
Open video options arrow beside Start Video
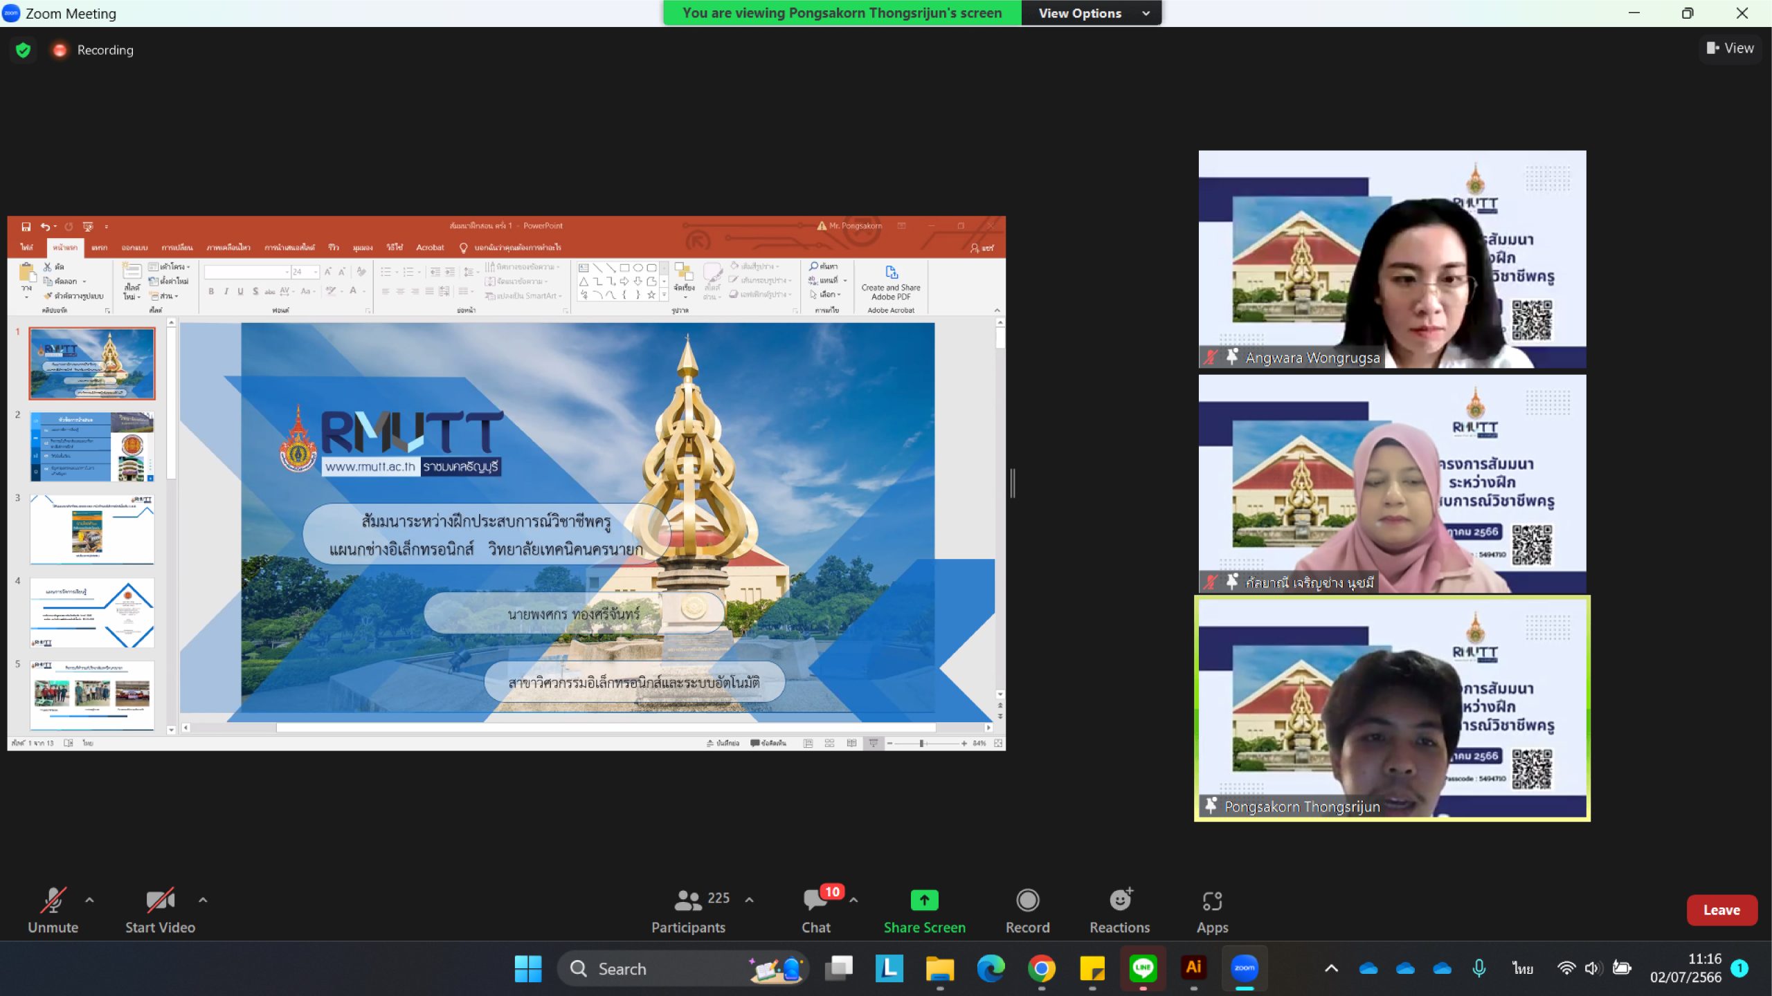coord(203,900)
